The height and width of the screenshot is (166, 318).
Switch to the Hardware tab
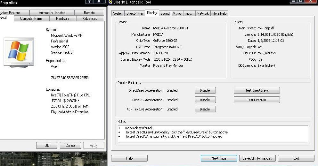coord(63,19)
